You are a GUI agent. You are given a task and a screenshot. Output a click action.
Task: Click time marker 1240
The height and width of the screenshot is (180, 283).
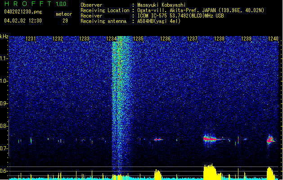(273, 39)
